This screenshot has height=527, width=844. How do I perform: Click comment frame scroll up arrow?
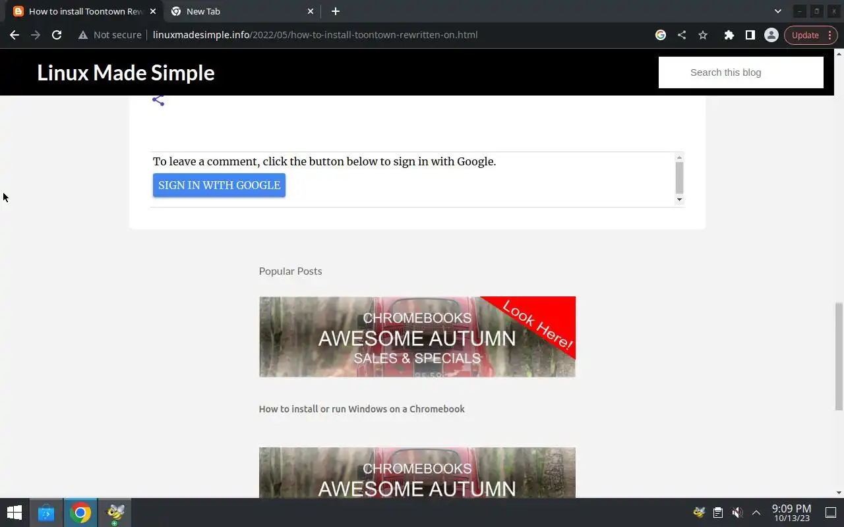[679, 157]
